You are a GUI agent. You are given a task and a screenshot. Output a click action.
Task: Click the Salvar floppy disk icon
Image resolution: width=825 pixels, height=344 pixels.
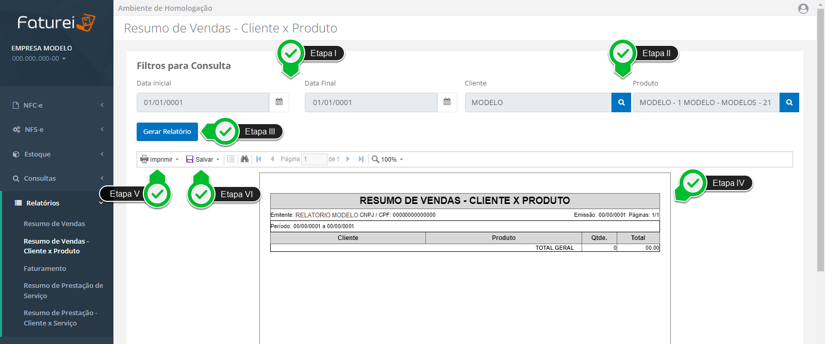190,159
